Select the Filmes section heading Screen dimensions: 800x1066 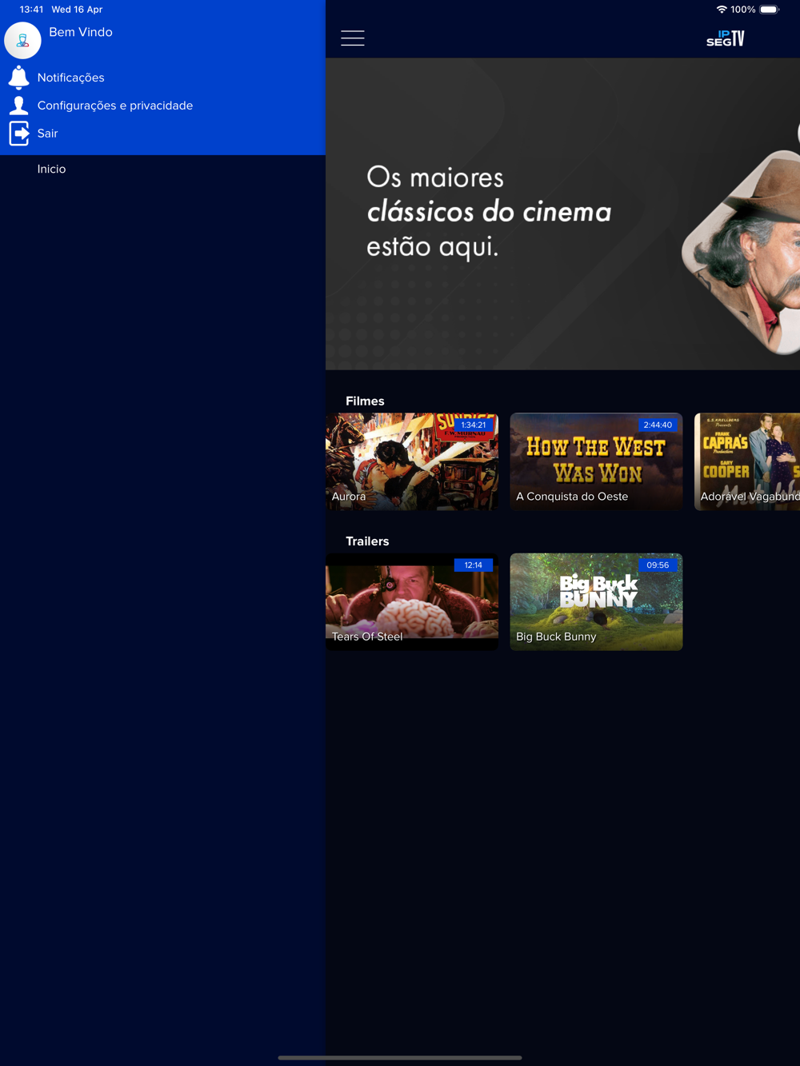(365, 401)
